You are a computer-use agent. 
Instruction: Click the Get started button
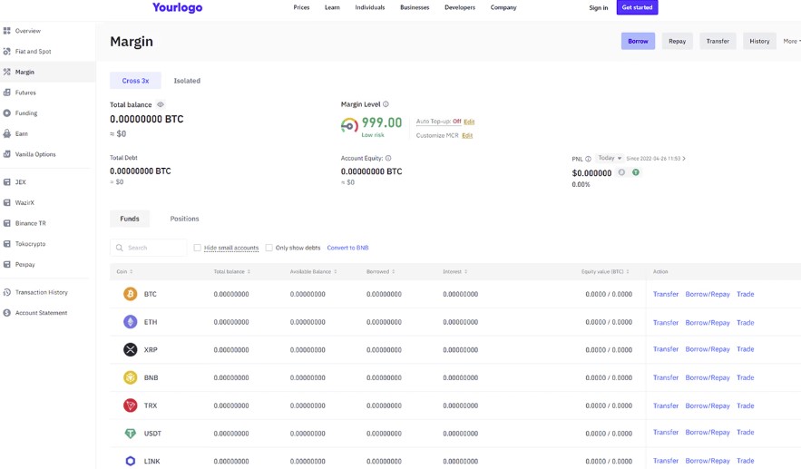(x=637, y=7)
